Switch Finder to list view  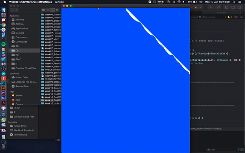(x=48, y=10)
